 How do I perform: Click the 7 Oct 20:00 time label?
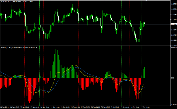[x=146, y=107]
